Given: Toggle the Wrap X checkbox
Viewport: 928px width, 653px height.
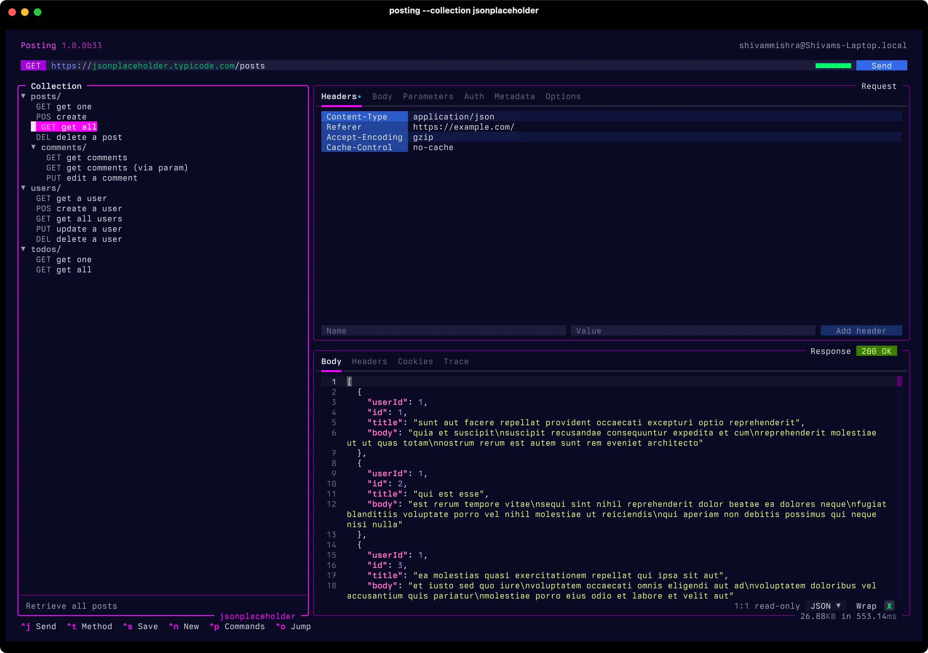Looking at the screenshot, I should (889, 606).
